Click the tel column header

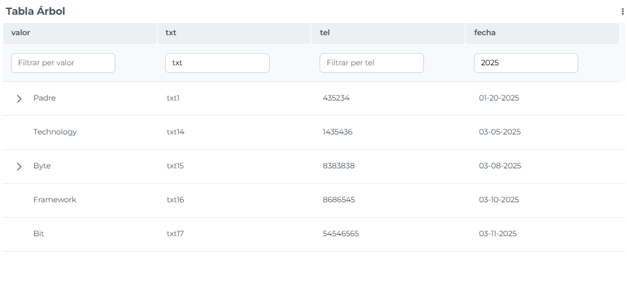pos(388,33)
